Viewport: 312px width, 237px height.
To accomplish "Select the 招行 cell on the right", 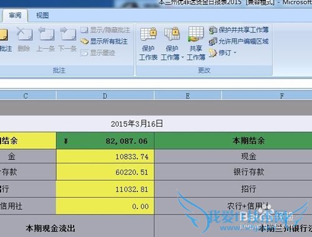I will [x=233, y=189].
